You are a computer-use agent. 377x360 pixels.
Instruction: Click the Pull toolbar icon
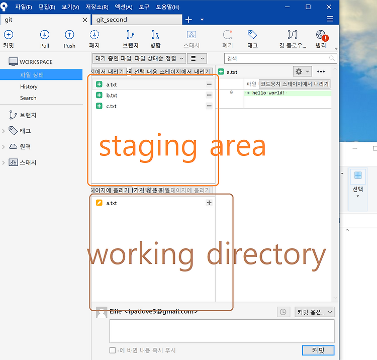[x=45, y=35]
